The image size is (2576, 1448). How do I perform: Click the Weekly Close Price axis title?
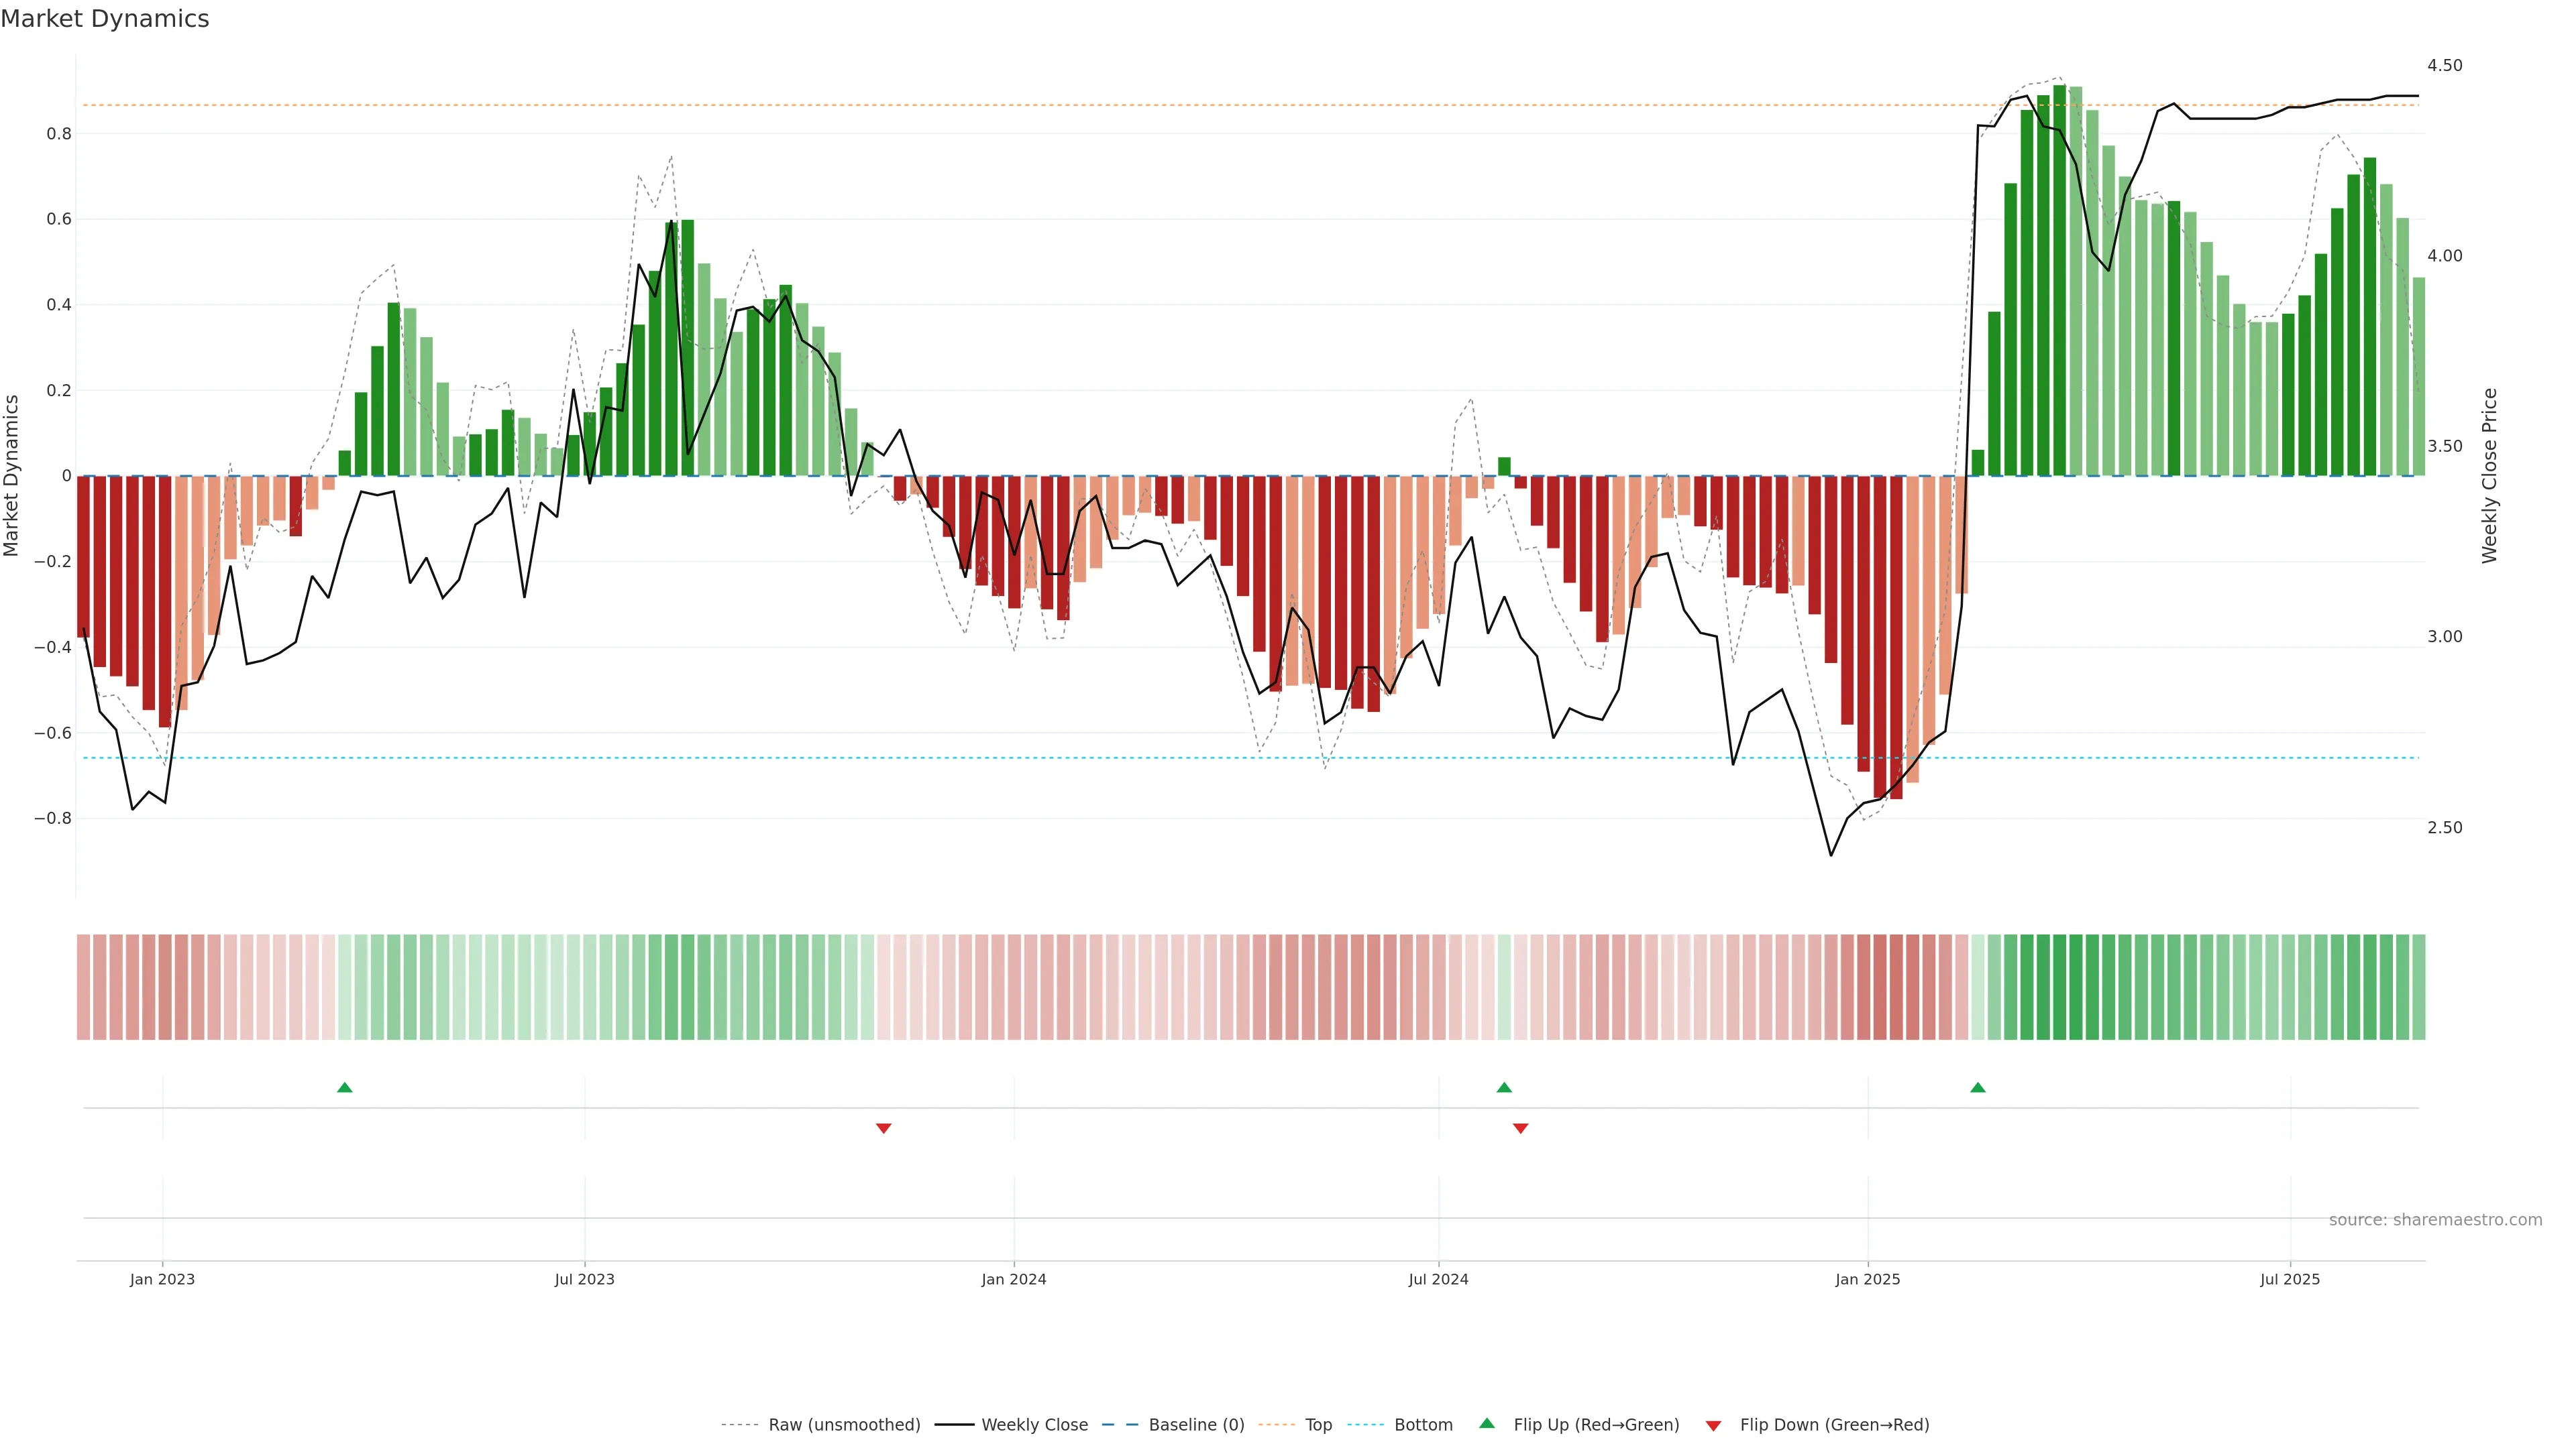[2489, 476]
